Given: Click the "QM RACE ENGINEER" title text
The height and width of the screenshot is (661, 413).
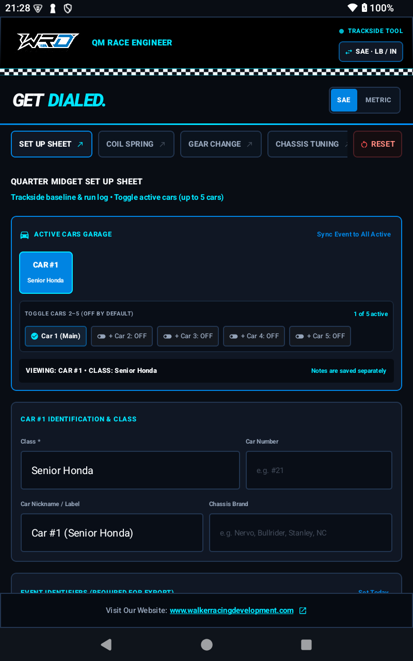Looking at the screenshot, I should (132, 43).
